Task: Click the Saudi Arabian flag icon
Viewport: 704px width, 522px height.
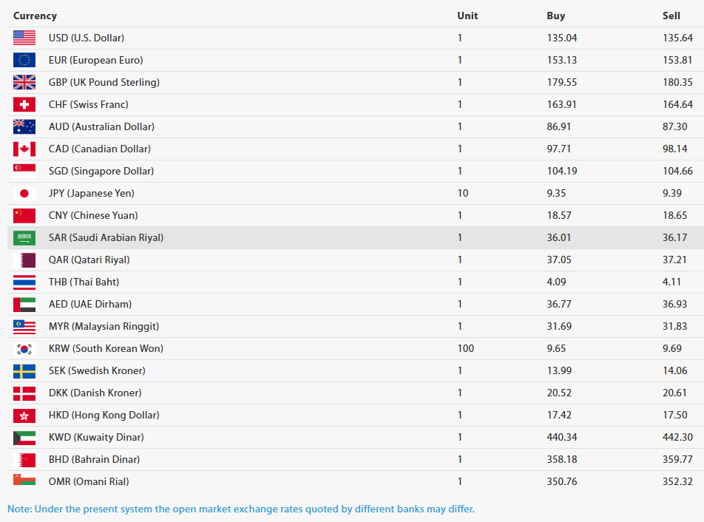Action: point(24,237)
